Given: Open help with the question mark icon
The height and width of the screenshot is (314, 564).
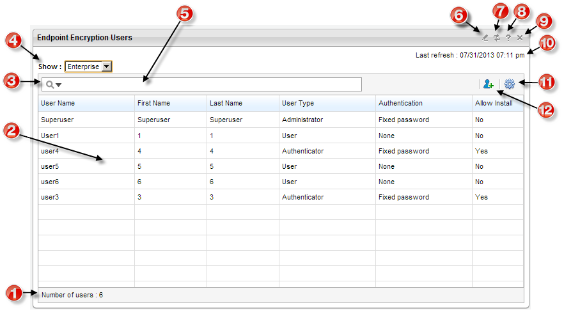Looking at the screenshot, I should pyautogui.click(x=508, y=38).
